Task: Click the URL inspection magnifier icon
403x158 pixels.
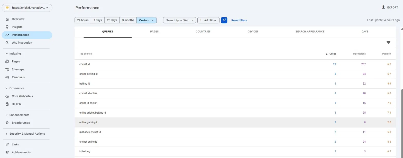Action: [7, 43]
